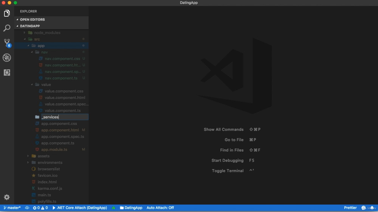
Task: Open app.component.spec.ts file
Action: [x=62, y=136]
